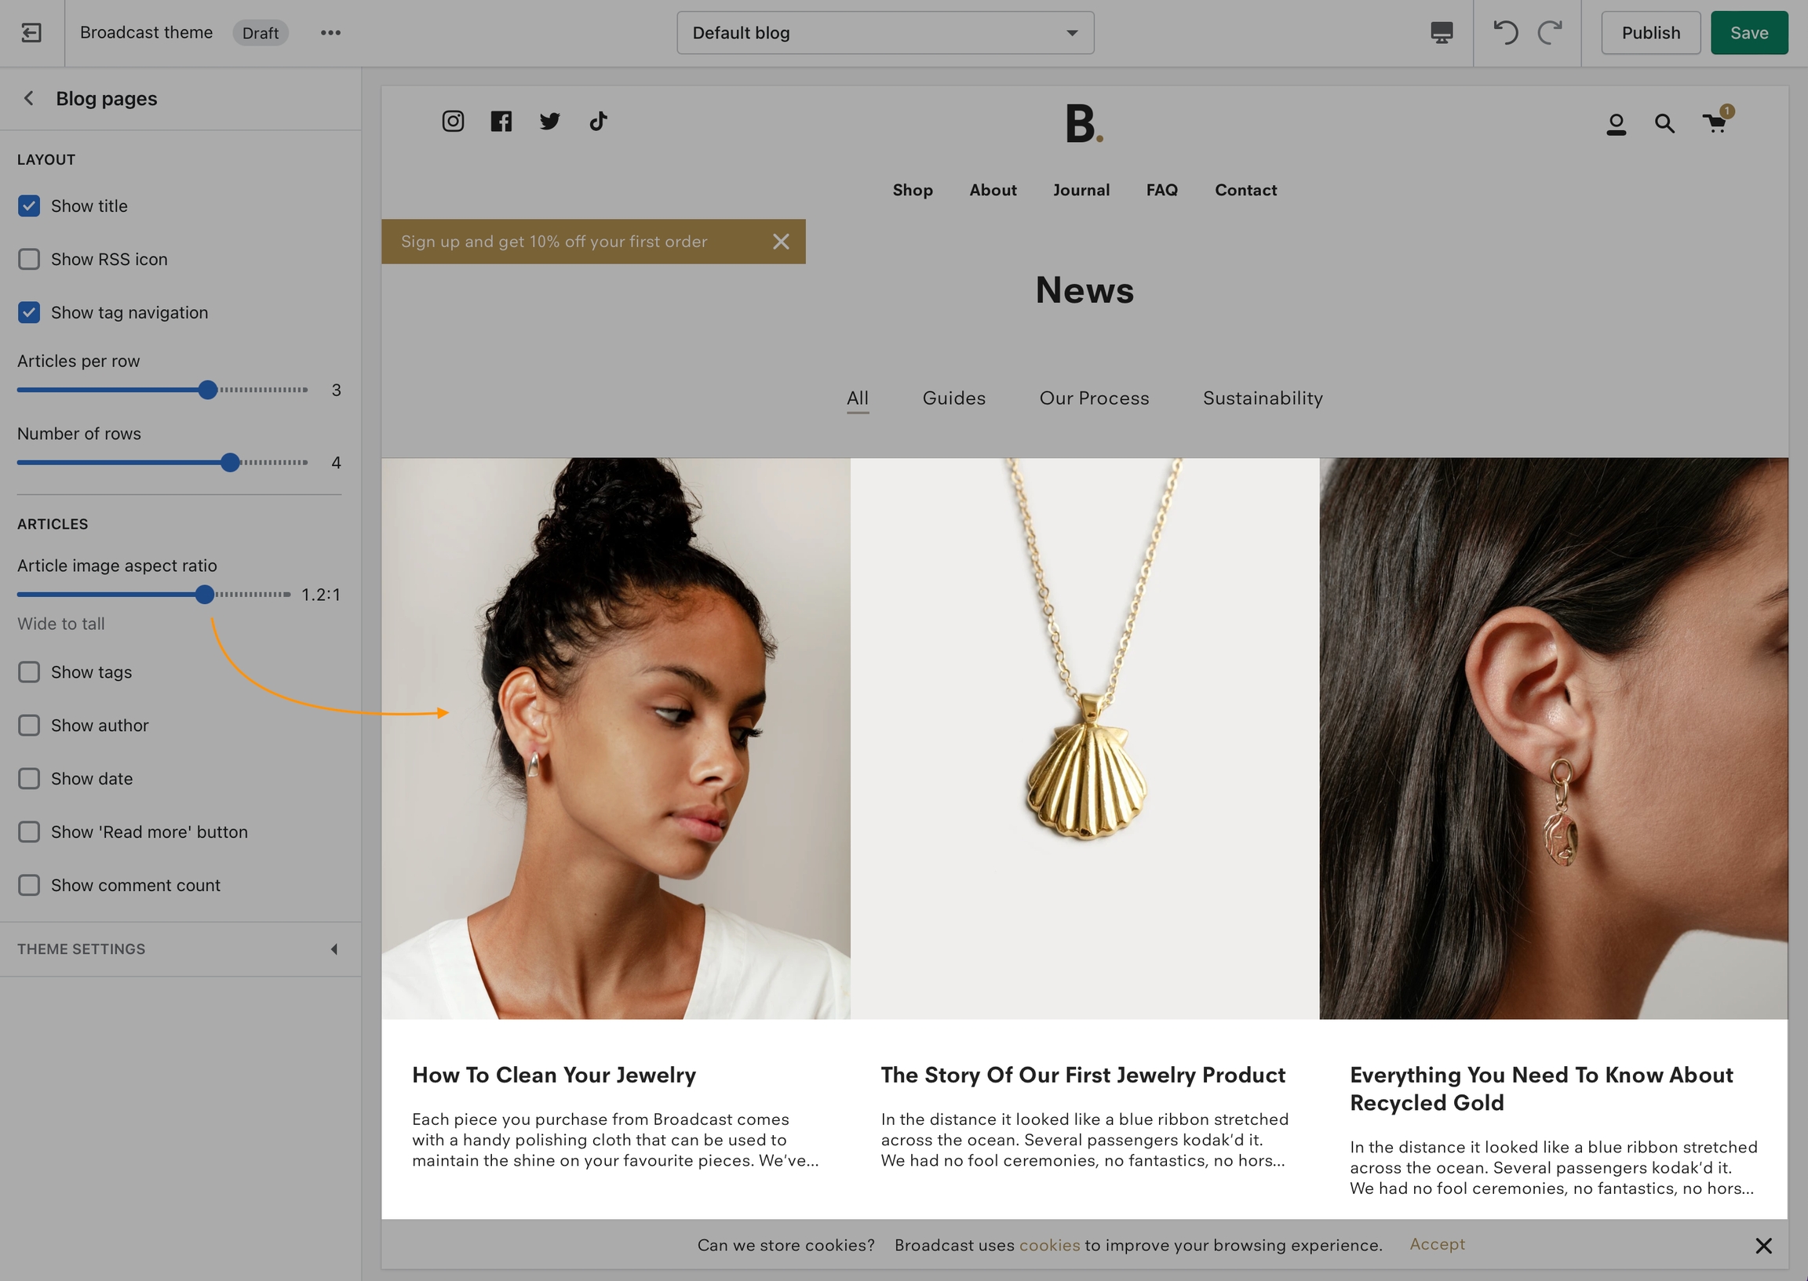The width and height of the screenshot is (1808, 1281).
Task: Click the Articles per row slider handle
Action: click(207, 390)
